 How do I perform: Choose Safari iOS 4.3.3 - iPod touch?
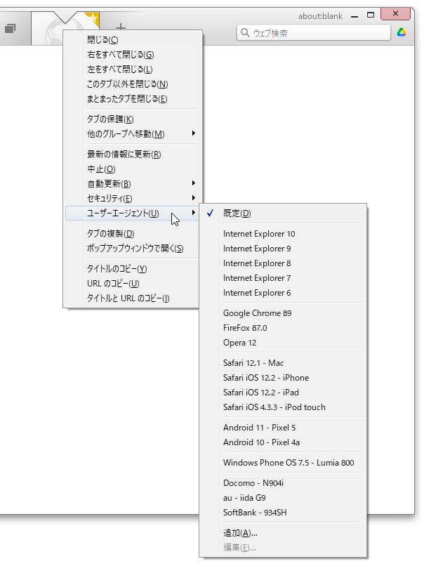[x=282, y=407]
